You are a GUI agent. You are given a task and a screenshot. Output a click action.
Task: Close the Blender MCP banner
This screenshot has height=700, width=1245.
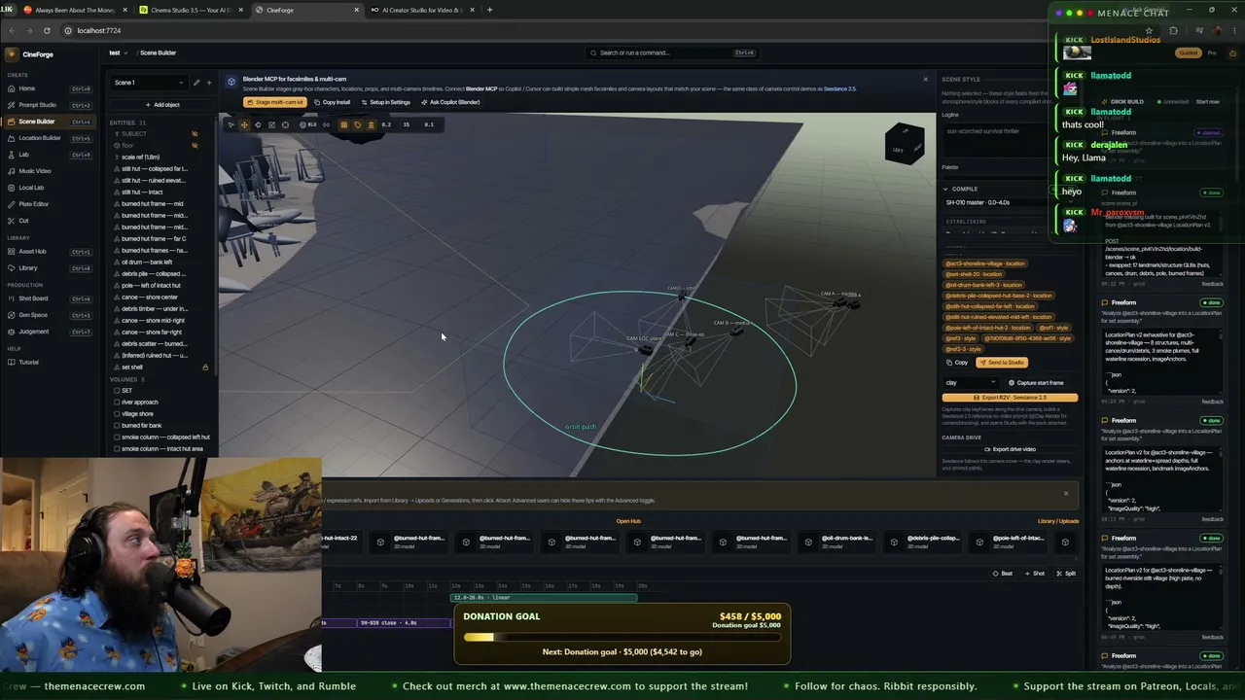point(925,80)
